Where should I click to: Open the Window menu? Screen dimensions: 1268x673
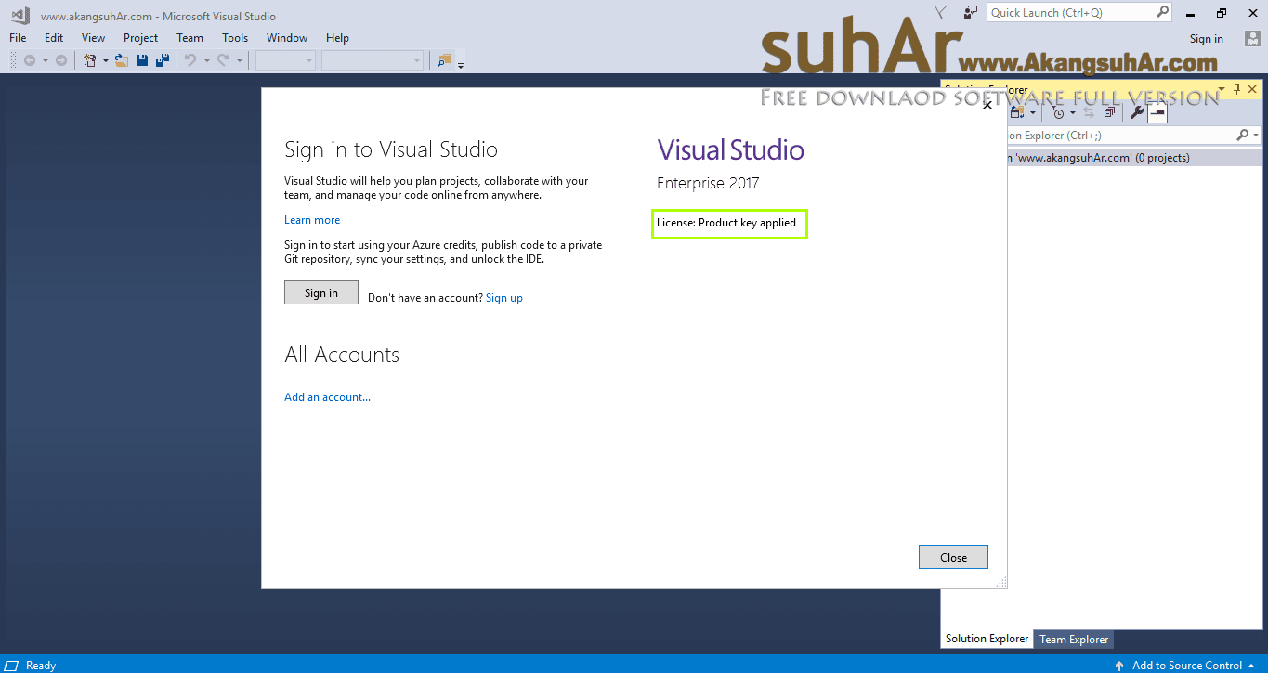[287, 38]
